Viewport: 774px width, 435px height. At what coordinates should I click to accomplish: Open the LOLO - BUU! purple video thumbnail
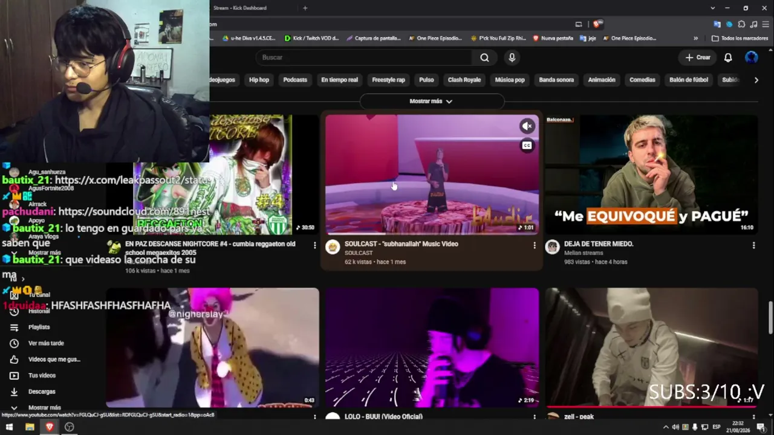pyautogui.click(x=432, y=347)
